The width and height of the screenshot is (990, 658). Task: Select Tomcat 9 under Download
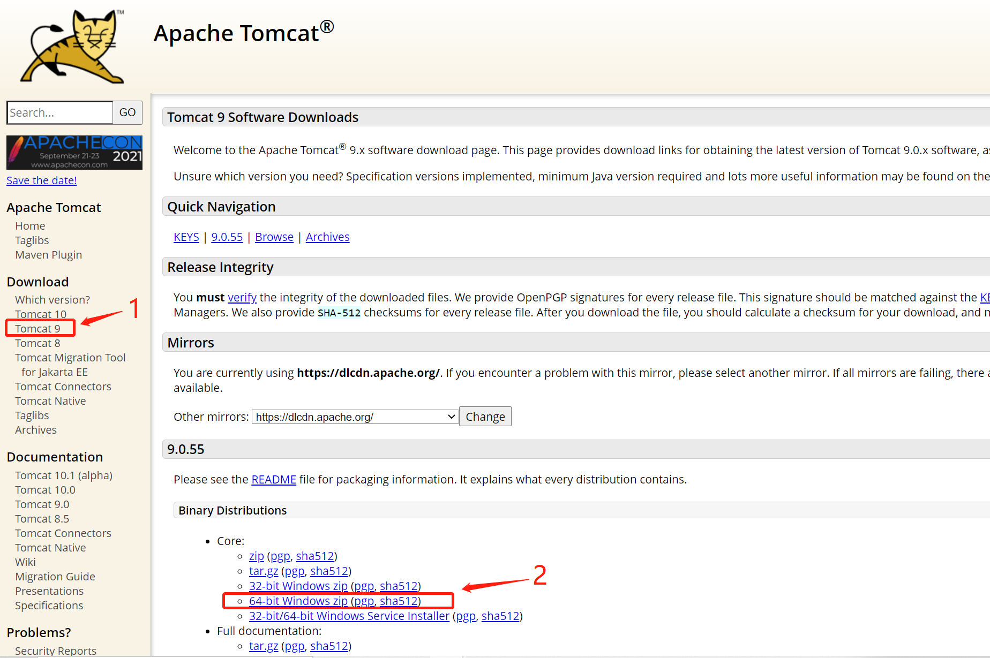coord(37,329)
